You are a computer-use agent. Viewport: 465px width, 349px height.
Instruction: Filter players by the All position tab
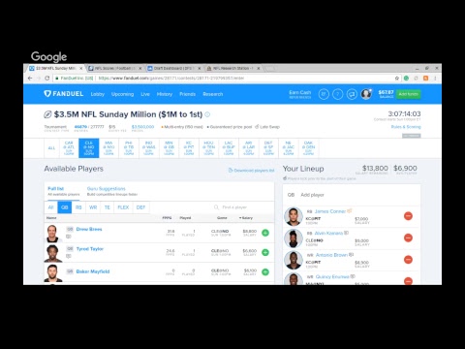pyautogui.click(x=50, y=207)
